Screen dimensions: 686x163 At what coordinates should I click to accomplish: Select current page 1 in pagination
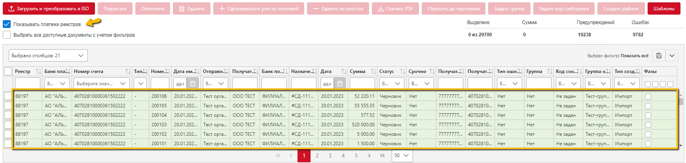(x=304, y=156)
